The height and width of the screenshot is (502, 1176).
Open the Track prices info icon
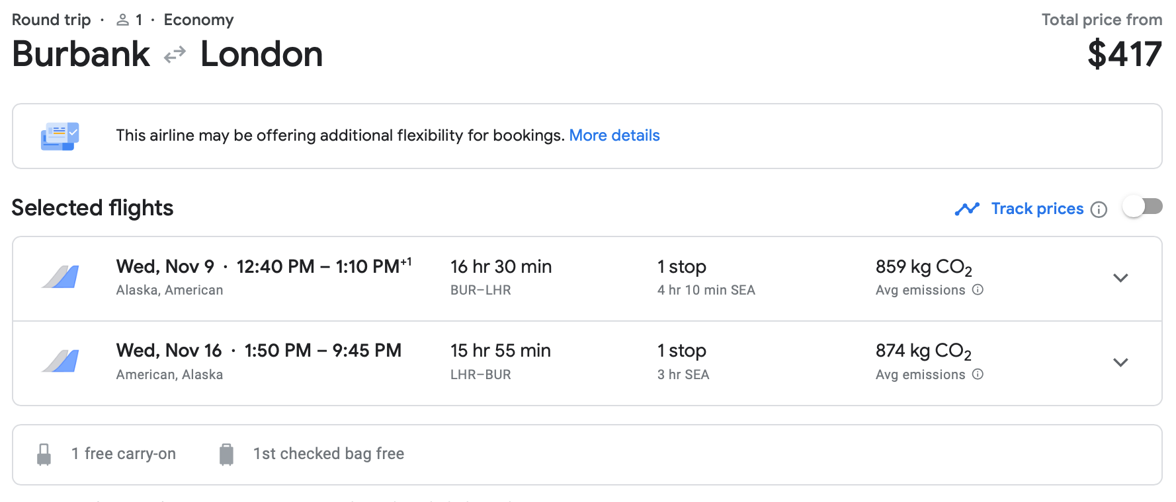click(1099, 210)
